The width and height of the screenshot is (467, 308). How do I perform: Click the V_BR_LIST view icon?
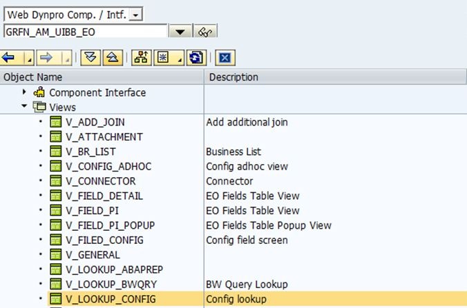point(56,151)
